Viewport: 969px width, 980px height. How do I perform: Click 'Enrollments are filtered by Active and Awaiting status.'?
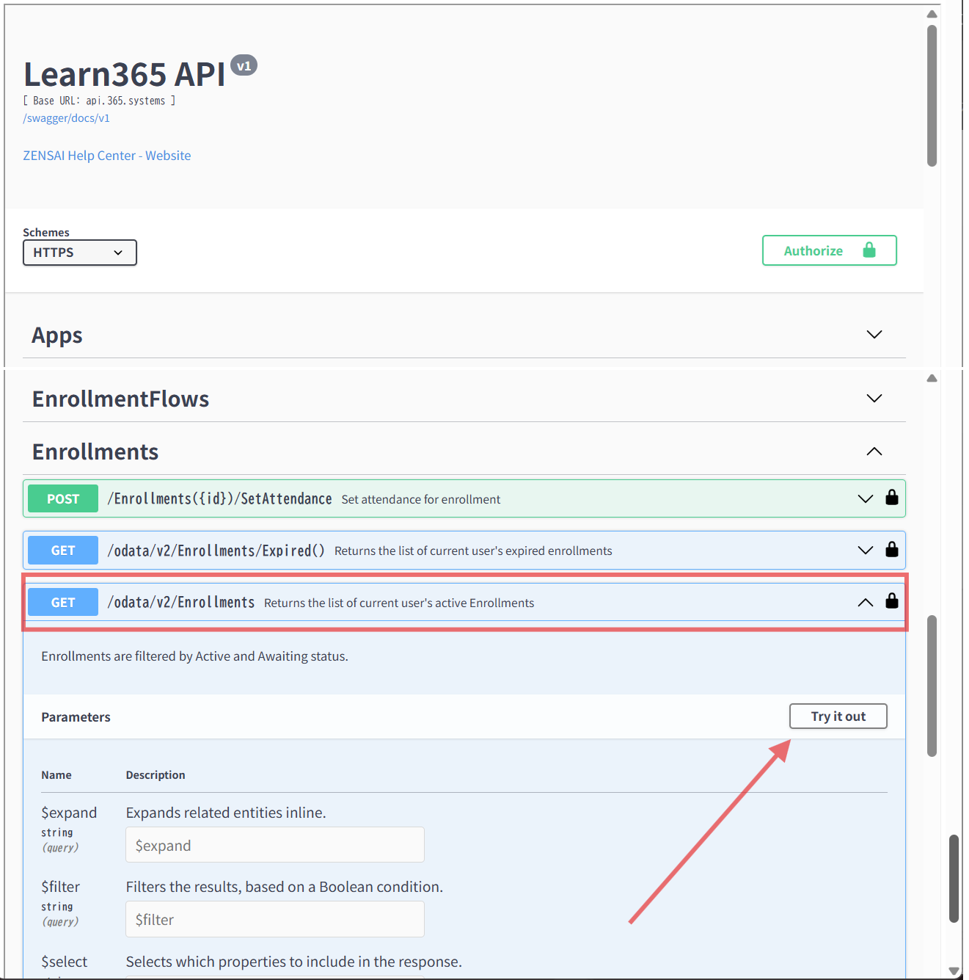click(x=194, y=656)
